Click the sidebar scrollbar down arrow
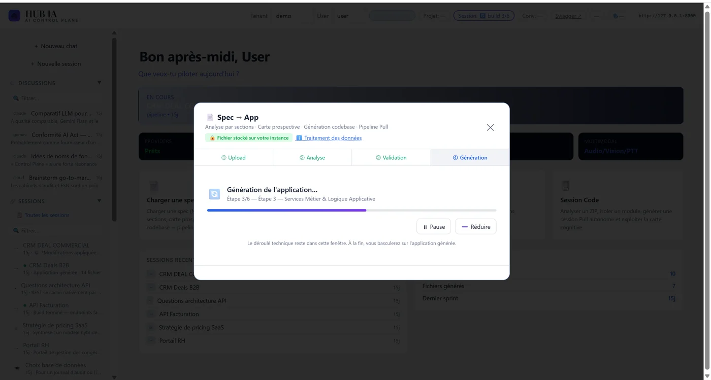This screenshot has height=380, width=711. [114, 377]
